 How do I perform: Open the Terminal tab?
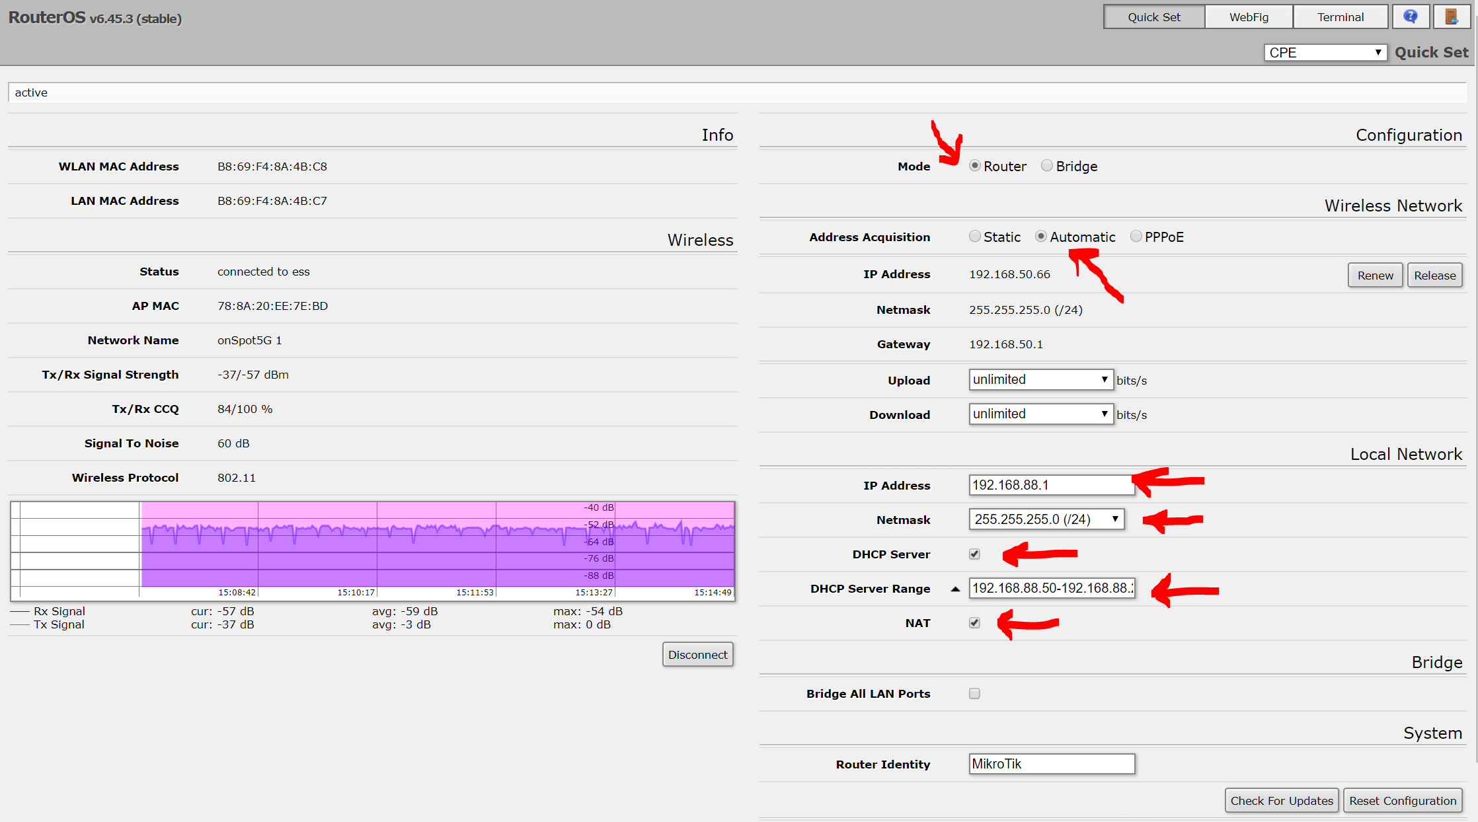(x=1340, y=17)
